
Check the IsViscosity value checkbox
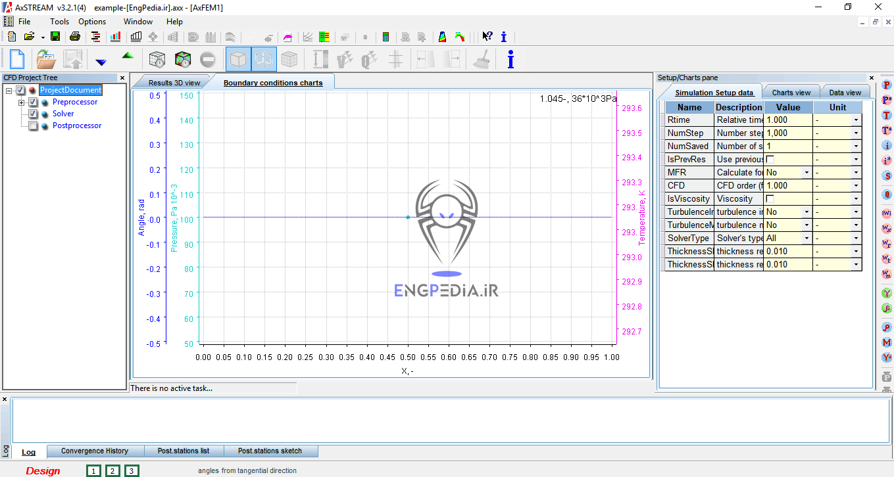(x=770, y=198)
